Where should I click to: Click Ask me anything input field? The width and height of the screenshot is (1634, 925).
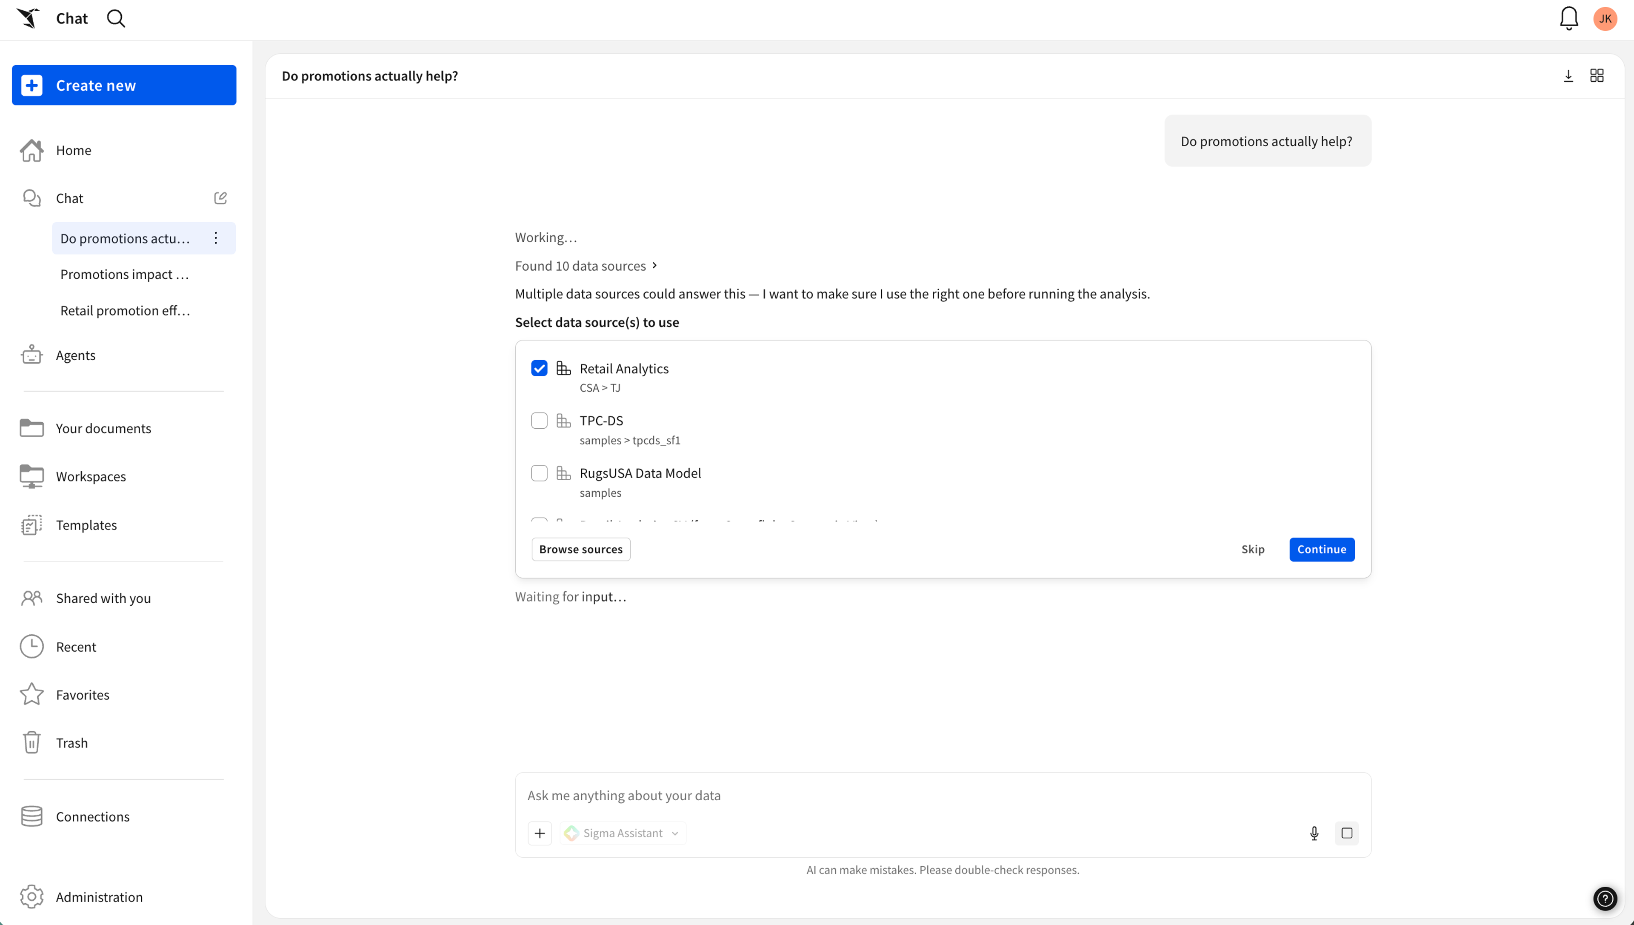tap(943, 796)
